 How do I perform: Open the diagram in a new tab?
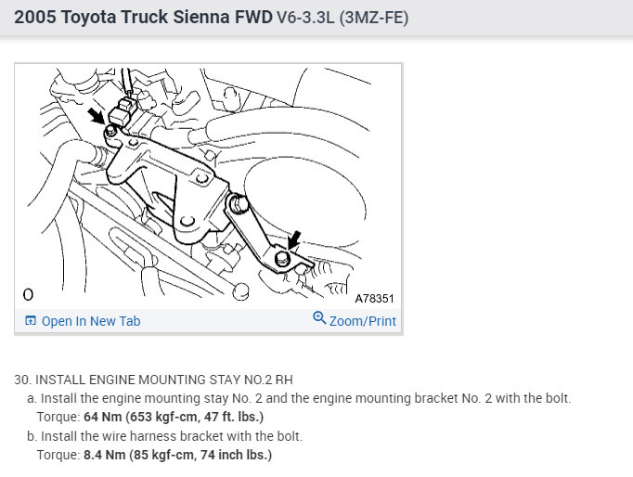coord(91,321)
